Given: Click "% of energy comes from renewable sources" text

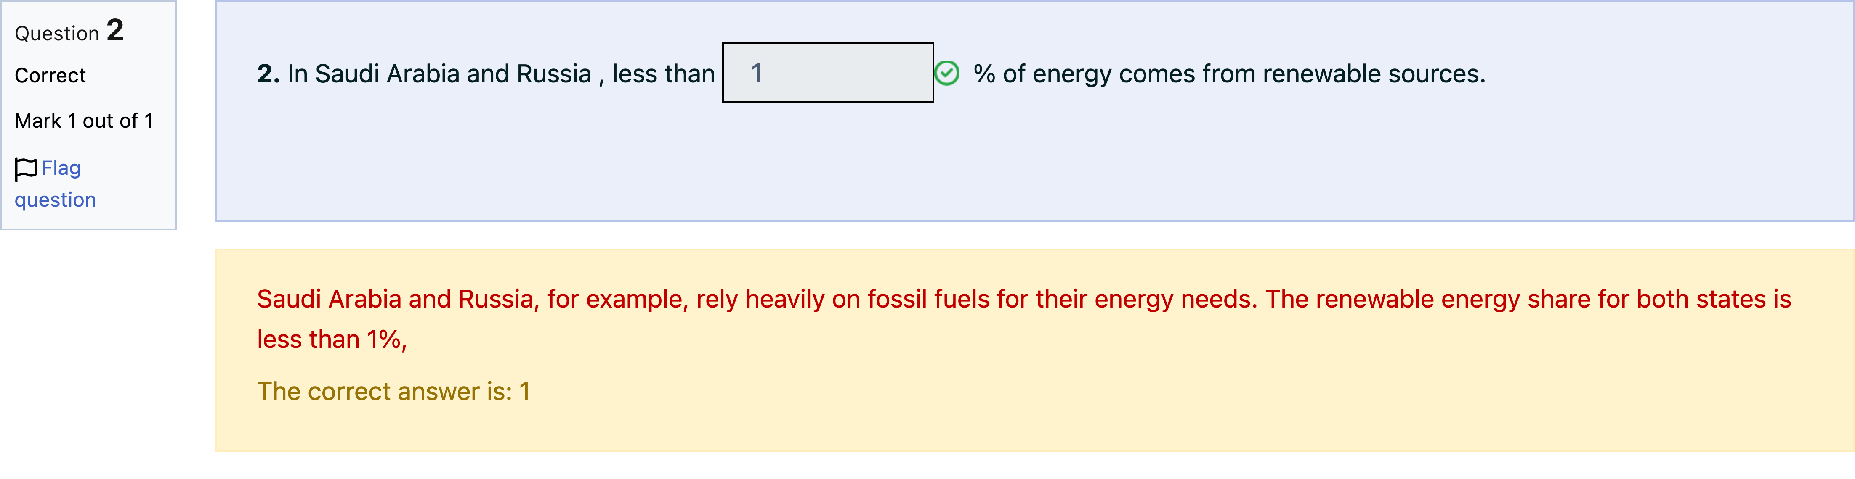Looking at the screenshot, I should pyautogui.click(x=1229, y=74).
